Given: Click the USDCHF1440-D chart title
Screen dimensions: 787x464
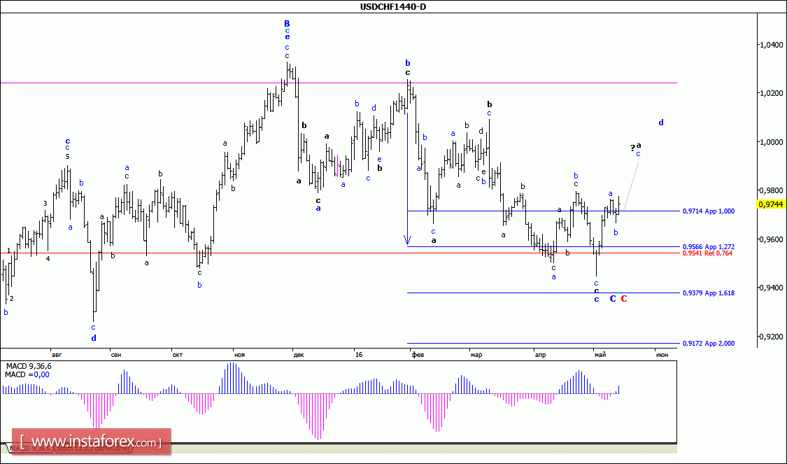Looking at the screenshot, I should pos(392,7).
